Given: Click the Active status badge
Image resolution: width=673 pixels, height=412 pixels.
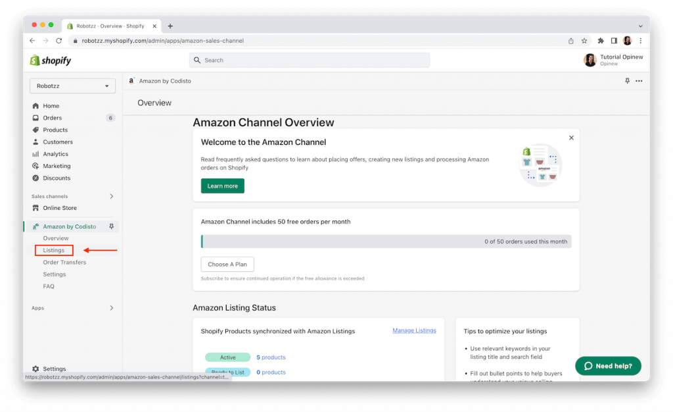Looking at the screenshot, I should (228, 357).
